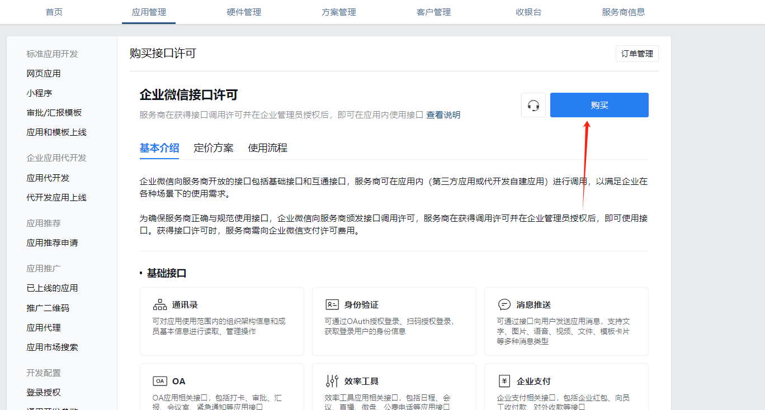Click the headset customer service icon
The image size is (765, 410).
pyautogui.click(x=533, y=105)
